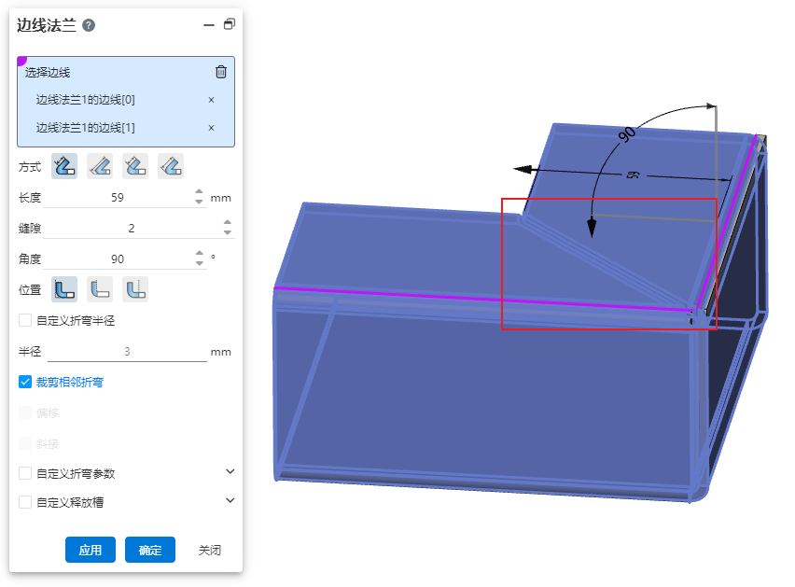
Task: Expand the 自定义释放槽 section chevron
Action: point(230,501)
